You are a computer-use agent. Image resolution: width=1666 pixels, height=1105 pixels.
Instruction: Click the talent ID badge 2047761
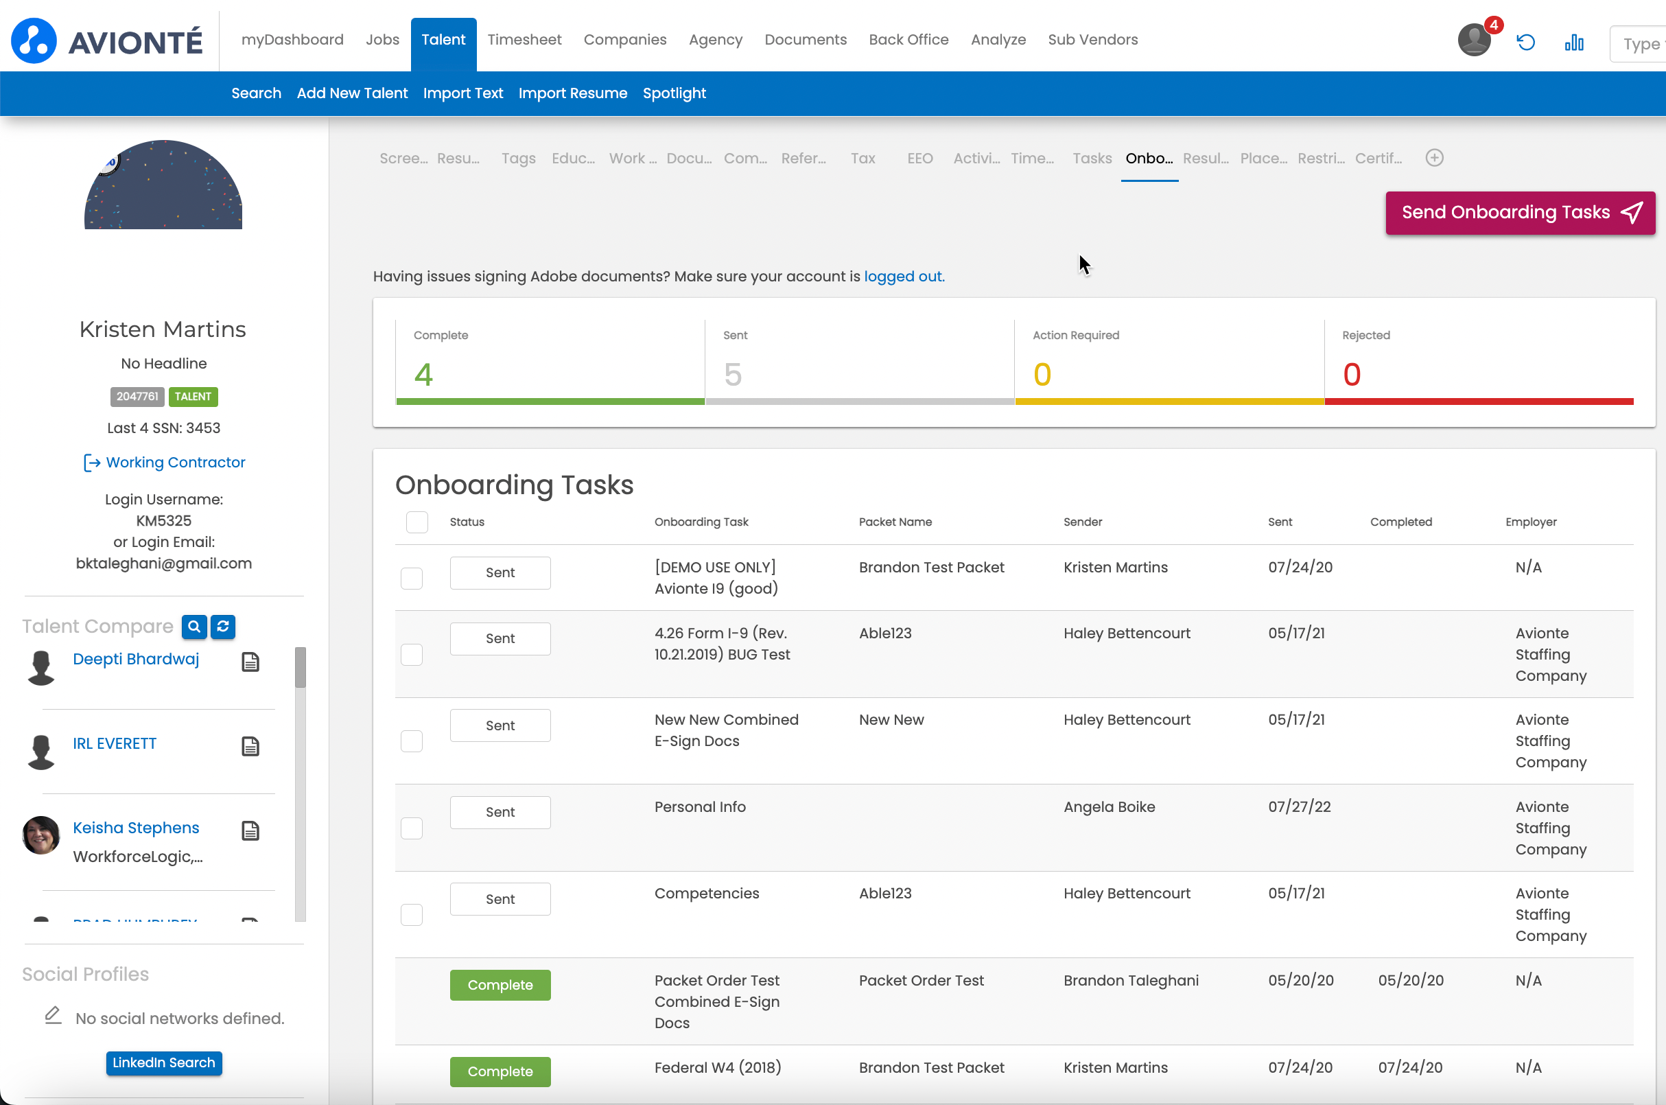click(137, 397)
